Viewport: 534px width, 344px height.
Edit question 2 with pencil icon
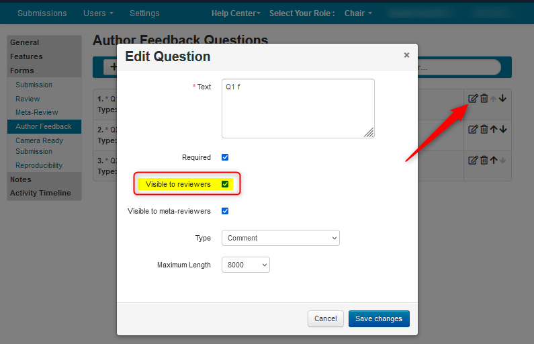point(473,129)
